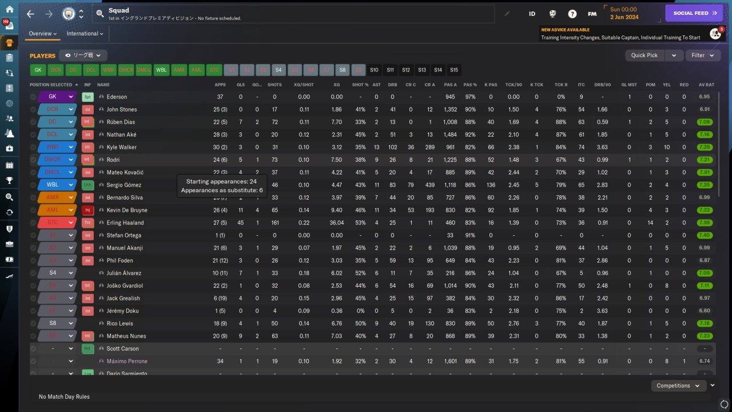Expand the panel using the bottom-right chevron
Image resolution: width=732 pixels, height=412 pixels.
click(713, 386)
